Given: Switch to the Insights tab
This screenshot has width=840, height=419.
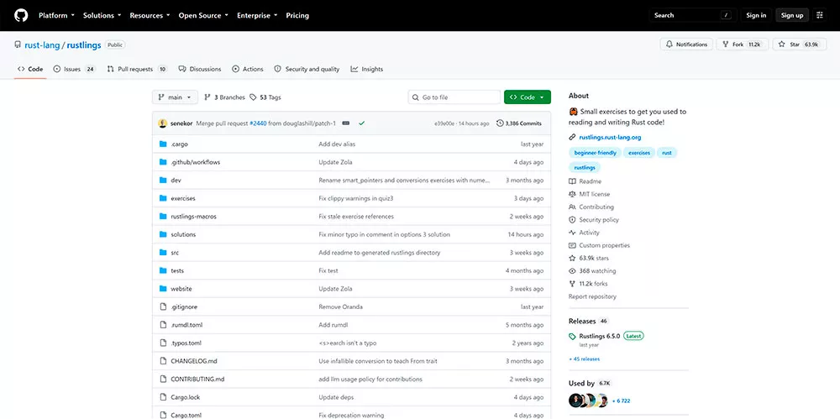Looking at the screenshot, I should [367, 69].
